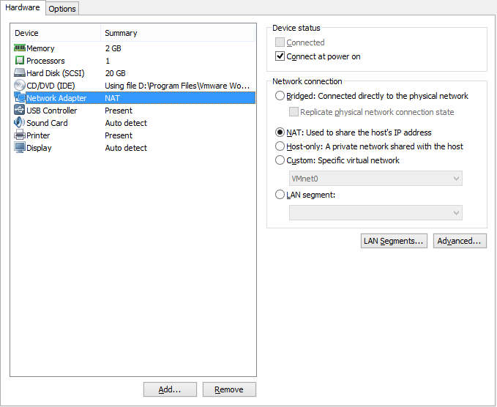The height and width of the screenshot is (407, 497).
Task: Select the Sound Card speaker icon
Action: [20, 123]
